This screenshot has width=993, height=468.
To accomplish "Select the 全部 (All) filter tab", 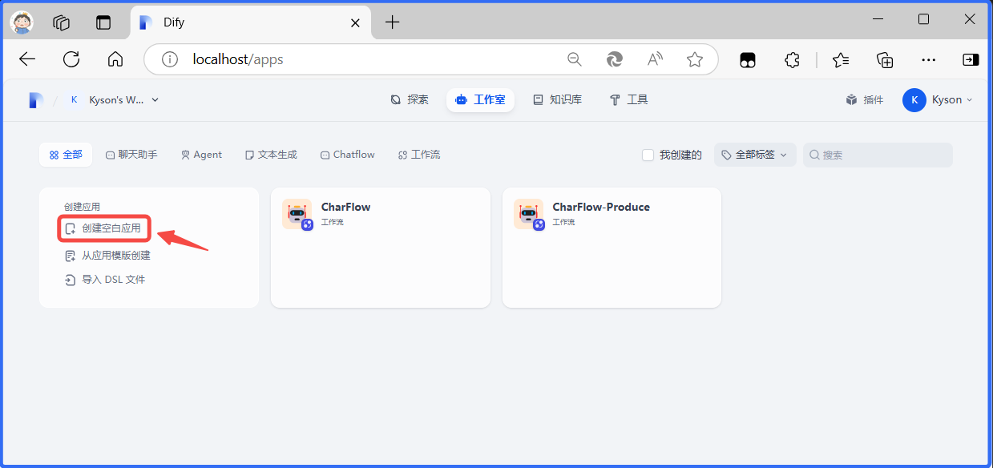I will point(66,155).
